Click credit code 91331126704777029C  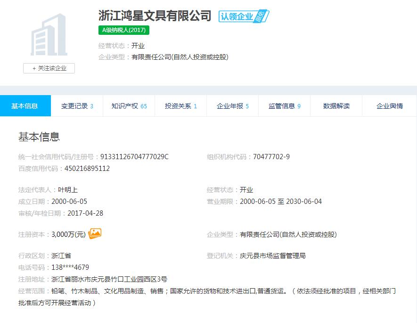pos(135,157)
